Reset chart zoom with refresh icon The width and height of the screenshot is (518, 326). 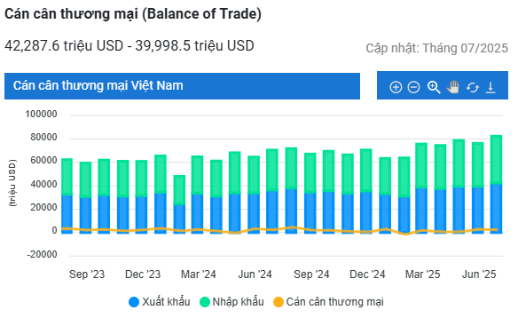[473, 88]
